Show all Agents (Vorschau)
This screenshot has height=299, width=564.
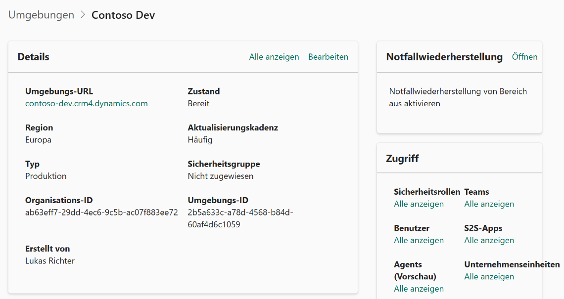pos(419,289)
